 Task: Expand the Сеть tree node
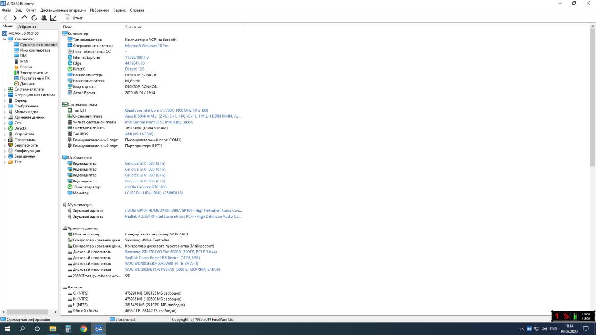click(5, 123)
